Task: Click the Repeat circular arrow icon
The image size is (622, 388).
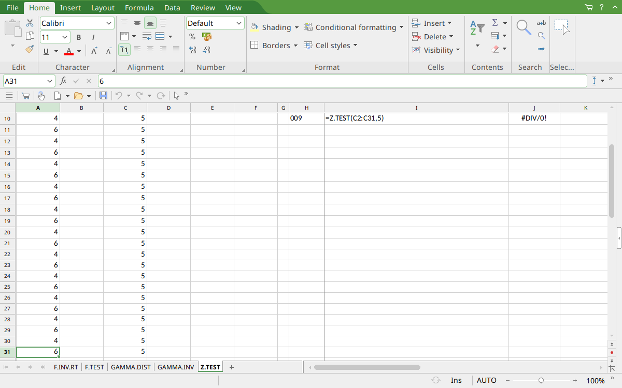Action: 161,96
